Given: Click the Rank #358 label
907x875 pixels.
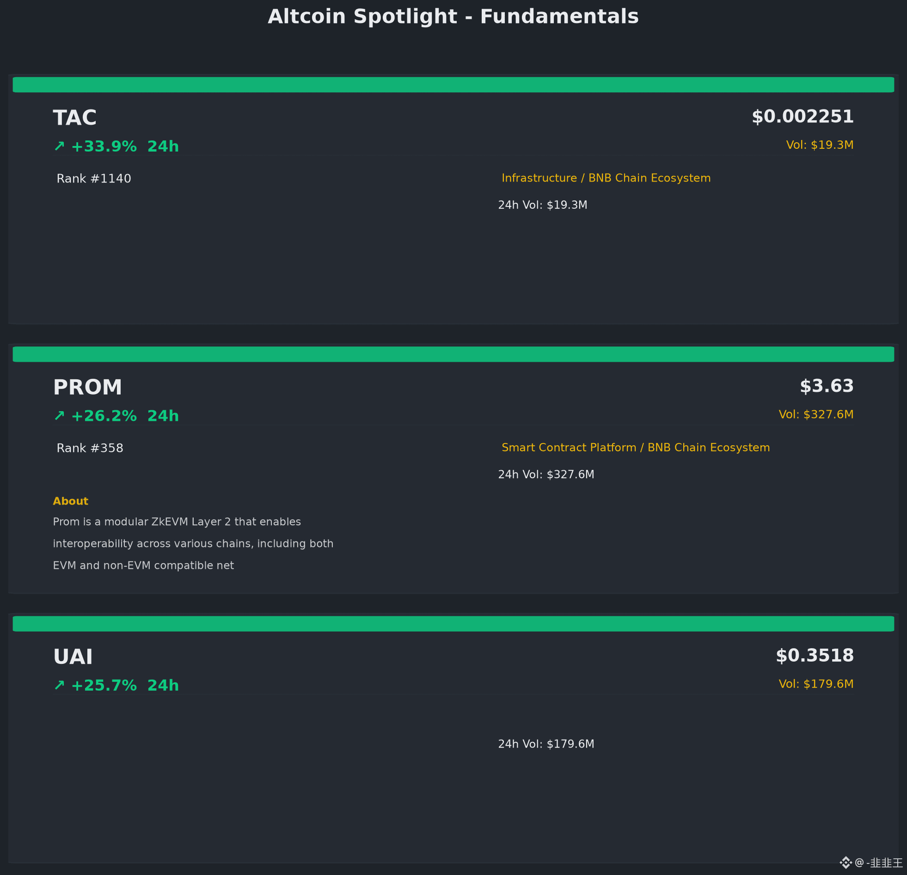Looking at the screenshot, I should point(90,448).
